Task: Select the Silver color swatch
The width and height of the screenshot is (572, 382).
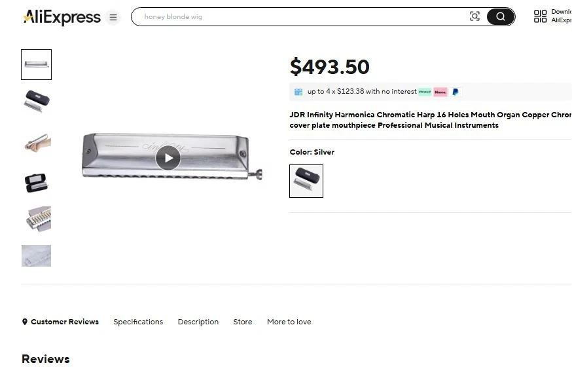Action: (x=306, y=181)
